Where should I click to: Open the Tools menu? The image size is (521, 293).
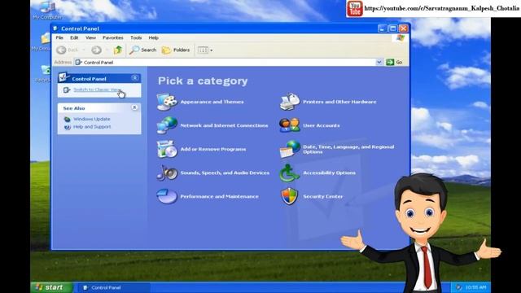point(136,38)
